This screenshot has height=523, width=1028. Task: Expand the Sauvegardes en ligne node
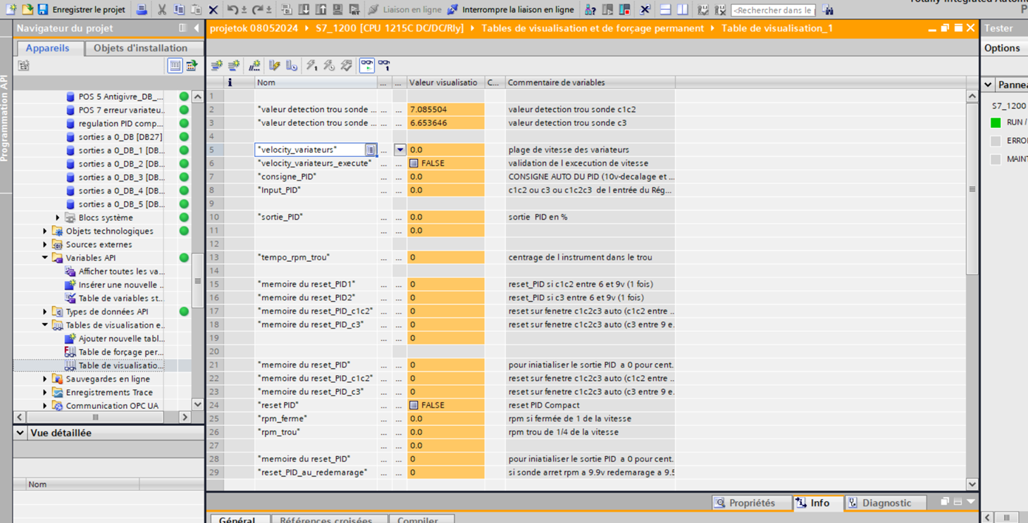coord(45,379)
